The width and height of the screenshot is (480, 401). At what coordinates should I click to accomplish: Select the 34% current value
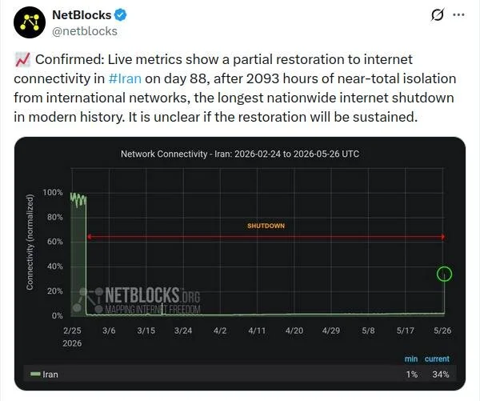click(441, 374)
